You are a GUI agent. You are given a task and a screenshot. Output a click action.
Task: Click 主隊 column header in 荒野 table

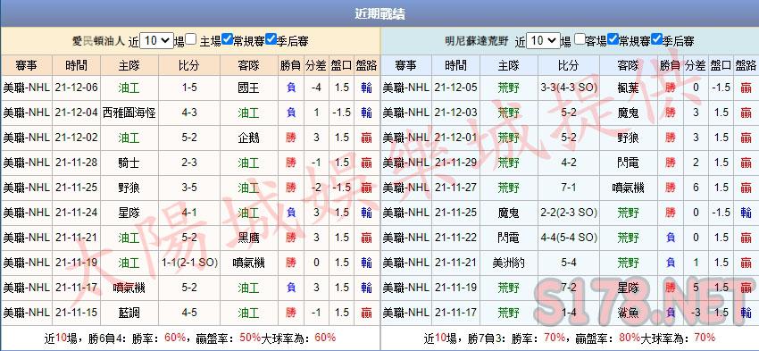508,65
